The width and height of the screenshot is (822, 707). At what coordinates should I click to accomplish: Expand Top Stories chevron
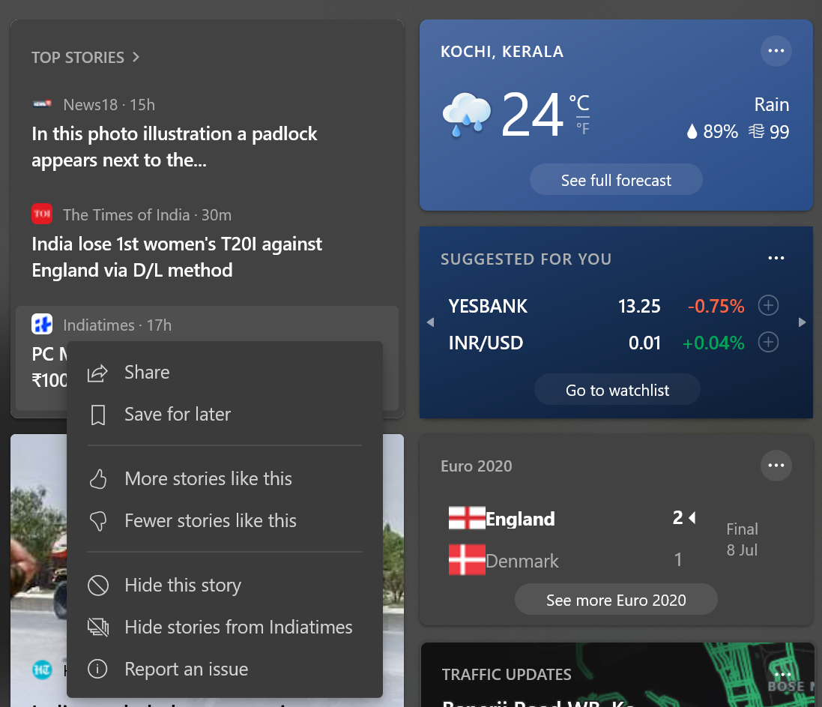pos(136,57)
